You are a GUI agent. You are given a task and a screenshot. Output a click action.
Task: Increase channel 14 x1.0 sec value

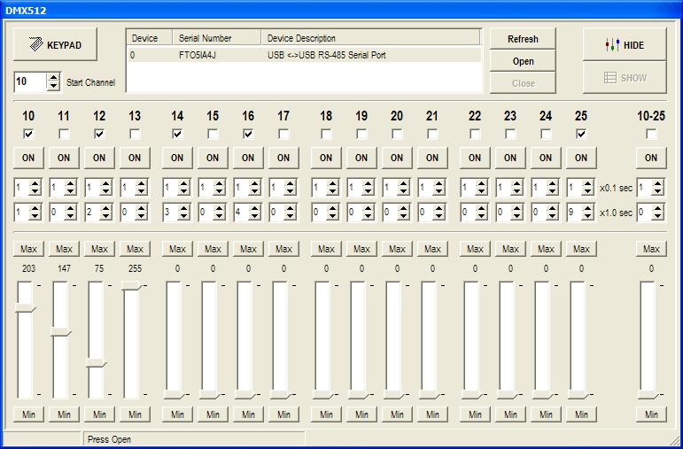[184, 209]
